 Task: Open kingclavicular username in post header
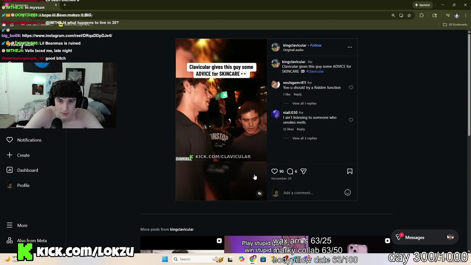tap(295, 45)
